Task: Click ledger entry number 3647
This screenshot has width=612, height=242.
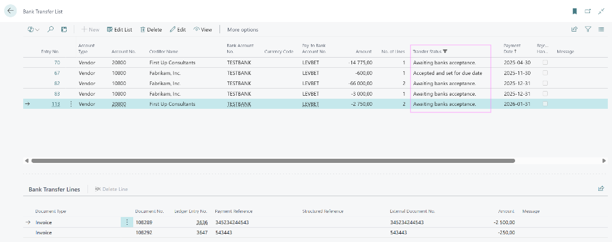Action: coord(202,232)
